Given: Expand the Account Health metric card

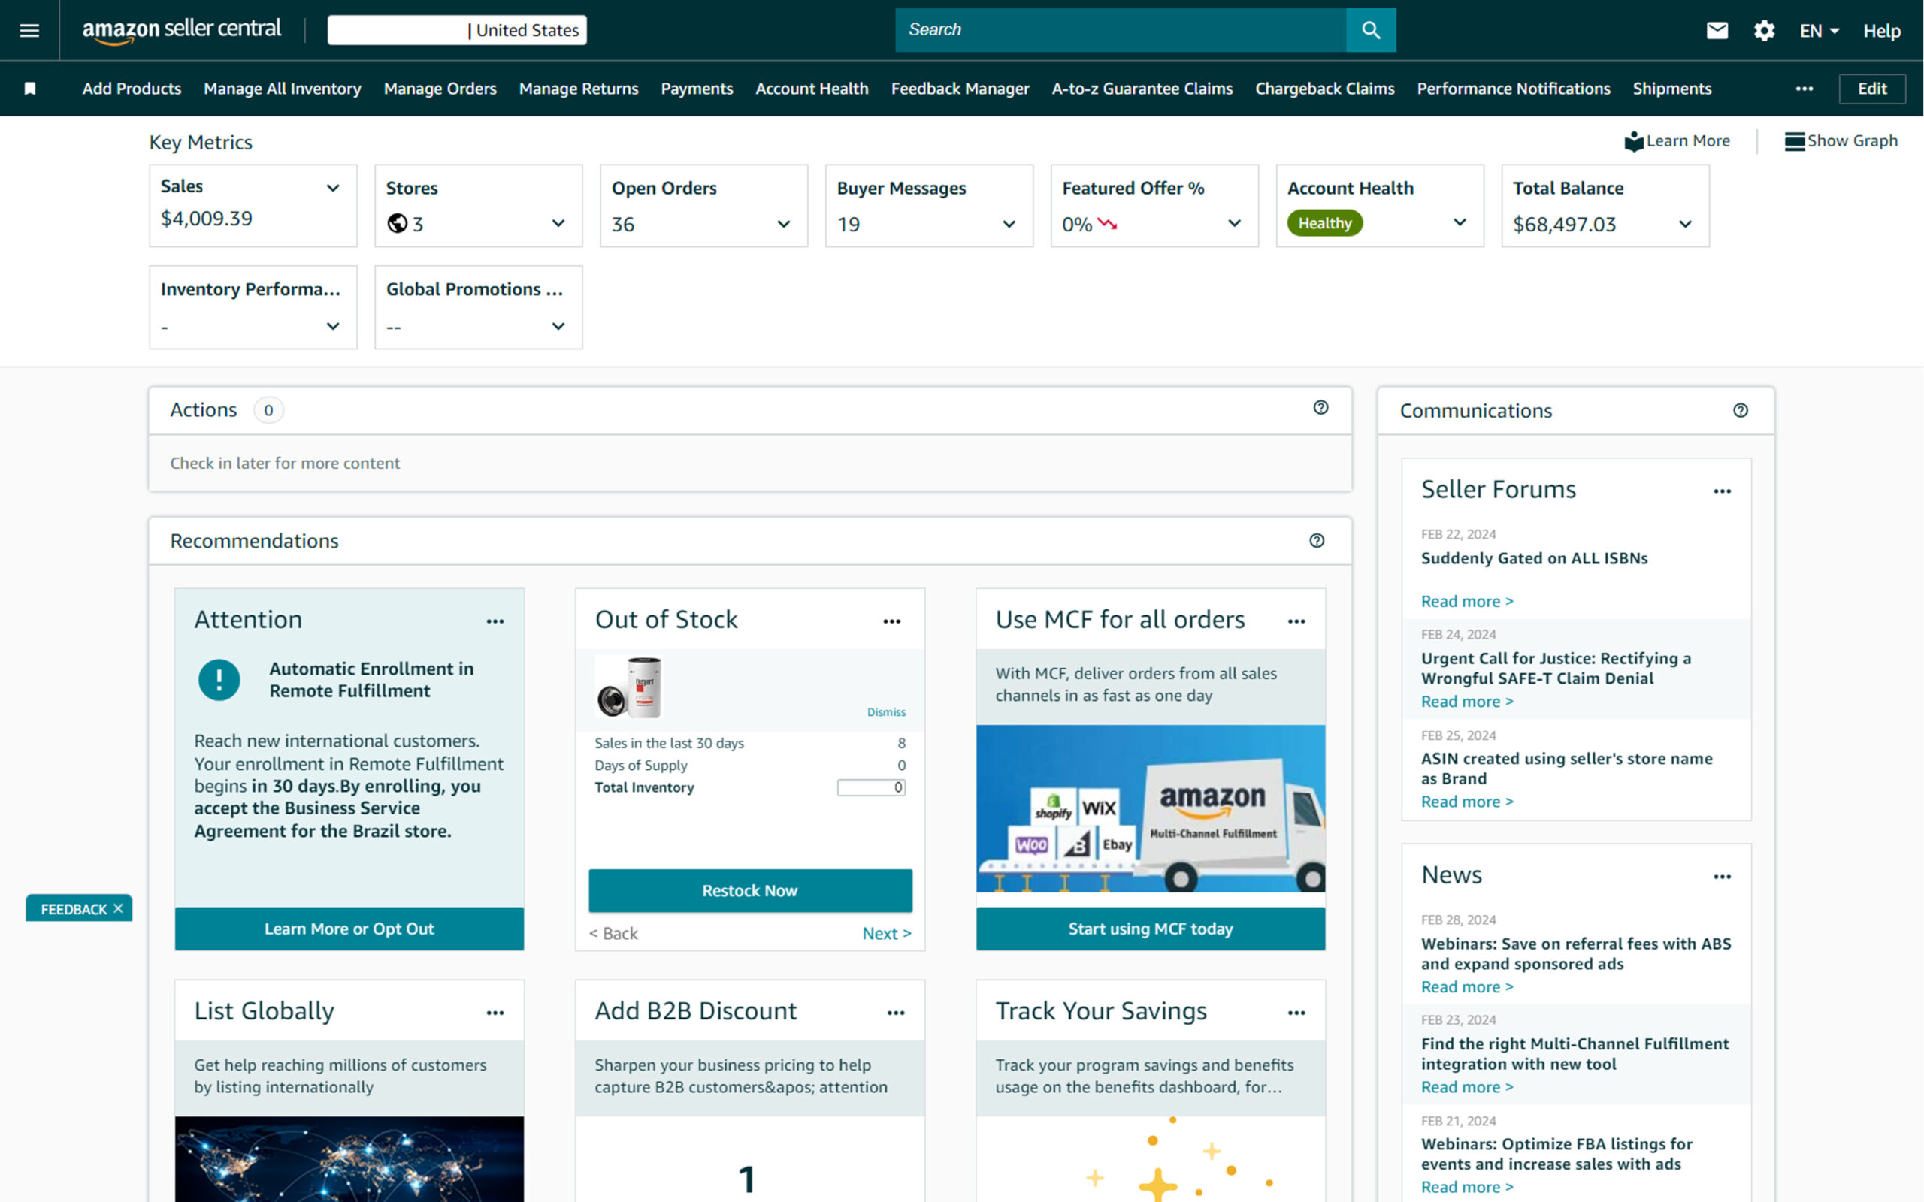Looking at the screenshot, I should (x=1460, y=222).
